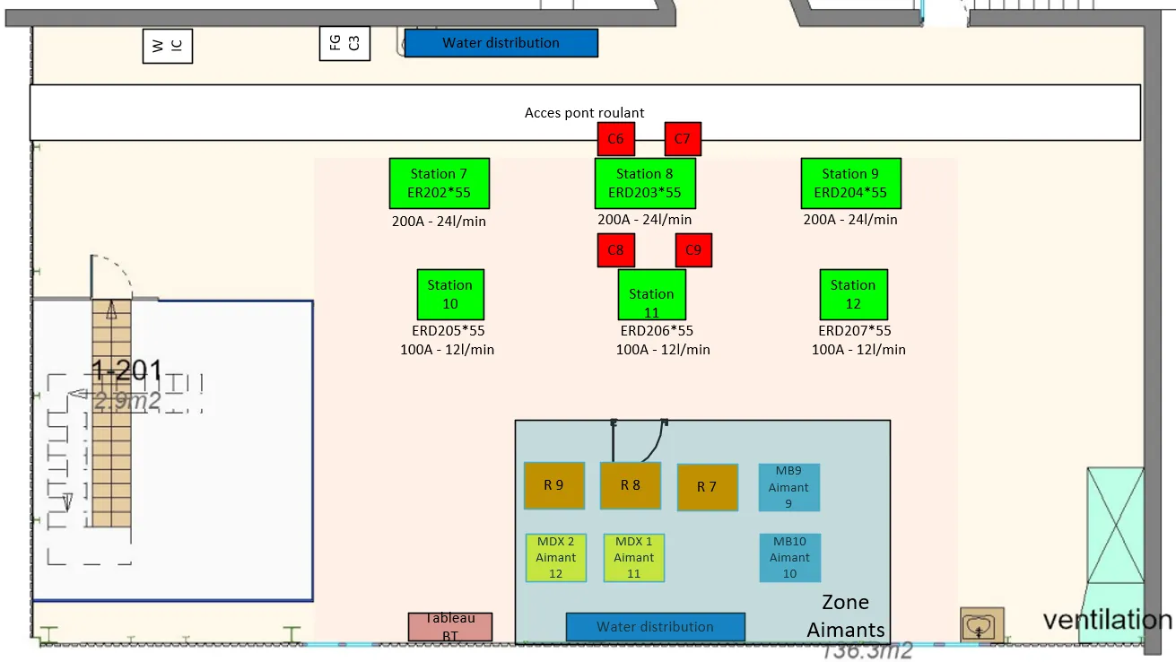The width and height of the screenshot is (1176, 662).
Task: Click the ERD206*55 label
Action: [x=657, y=330]
